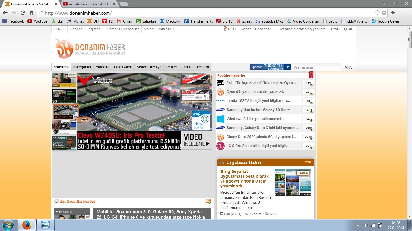
Task: Open the Nokia Lumia 1020 link
Action: [x=159, y=29]
